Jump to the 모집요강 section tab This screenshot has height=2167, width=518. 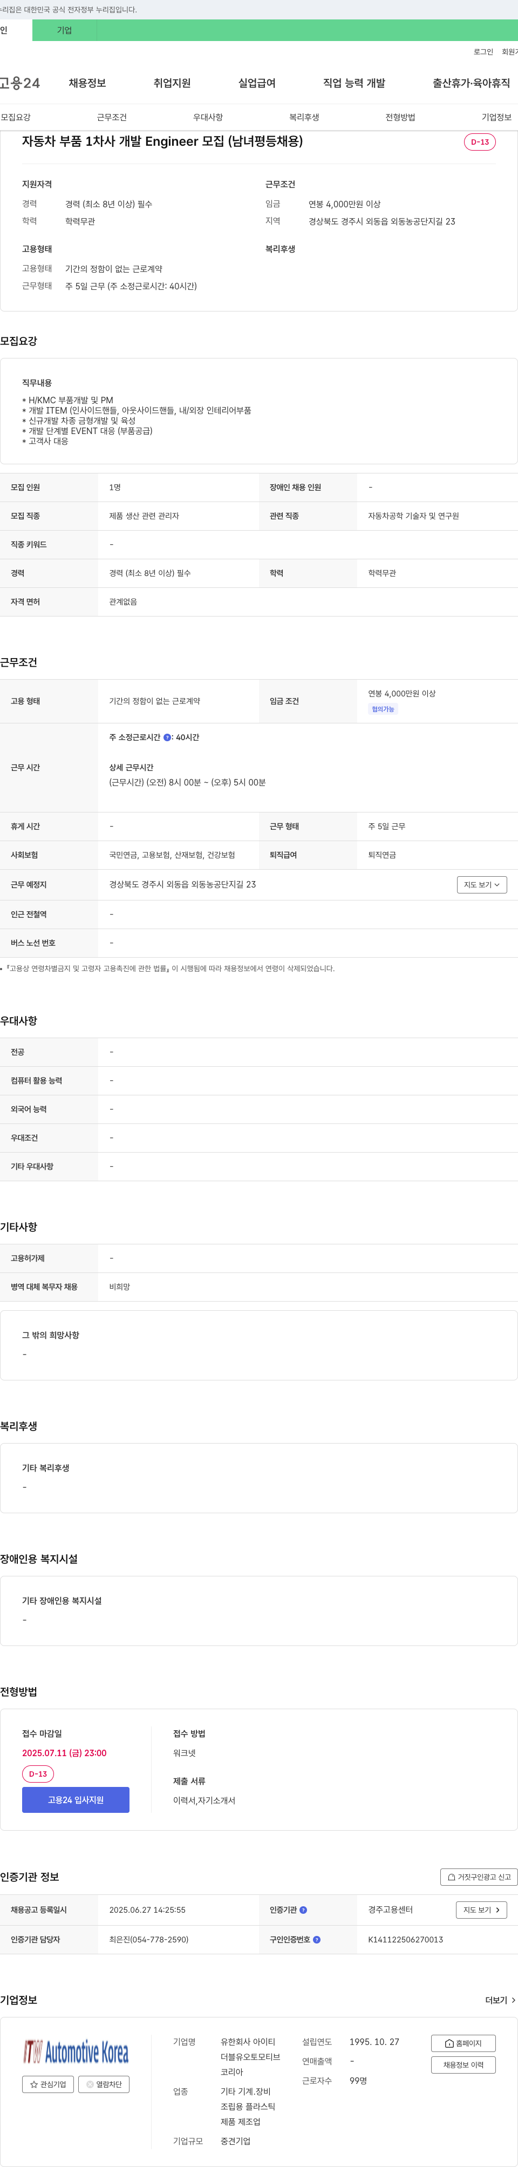click(x=16, y=117)
